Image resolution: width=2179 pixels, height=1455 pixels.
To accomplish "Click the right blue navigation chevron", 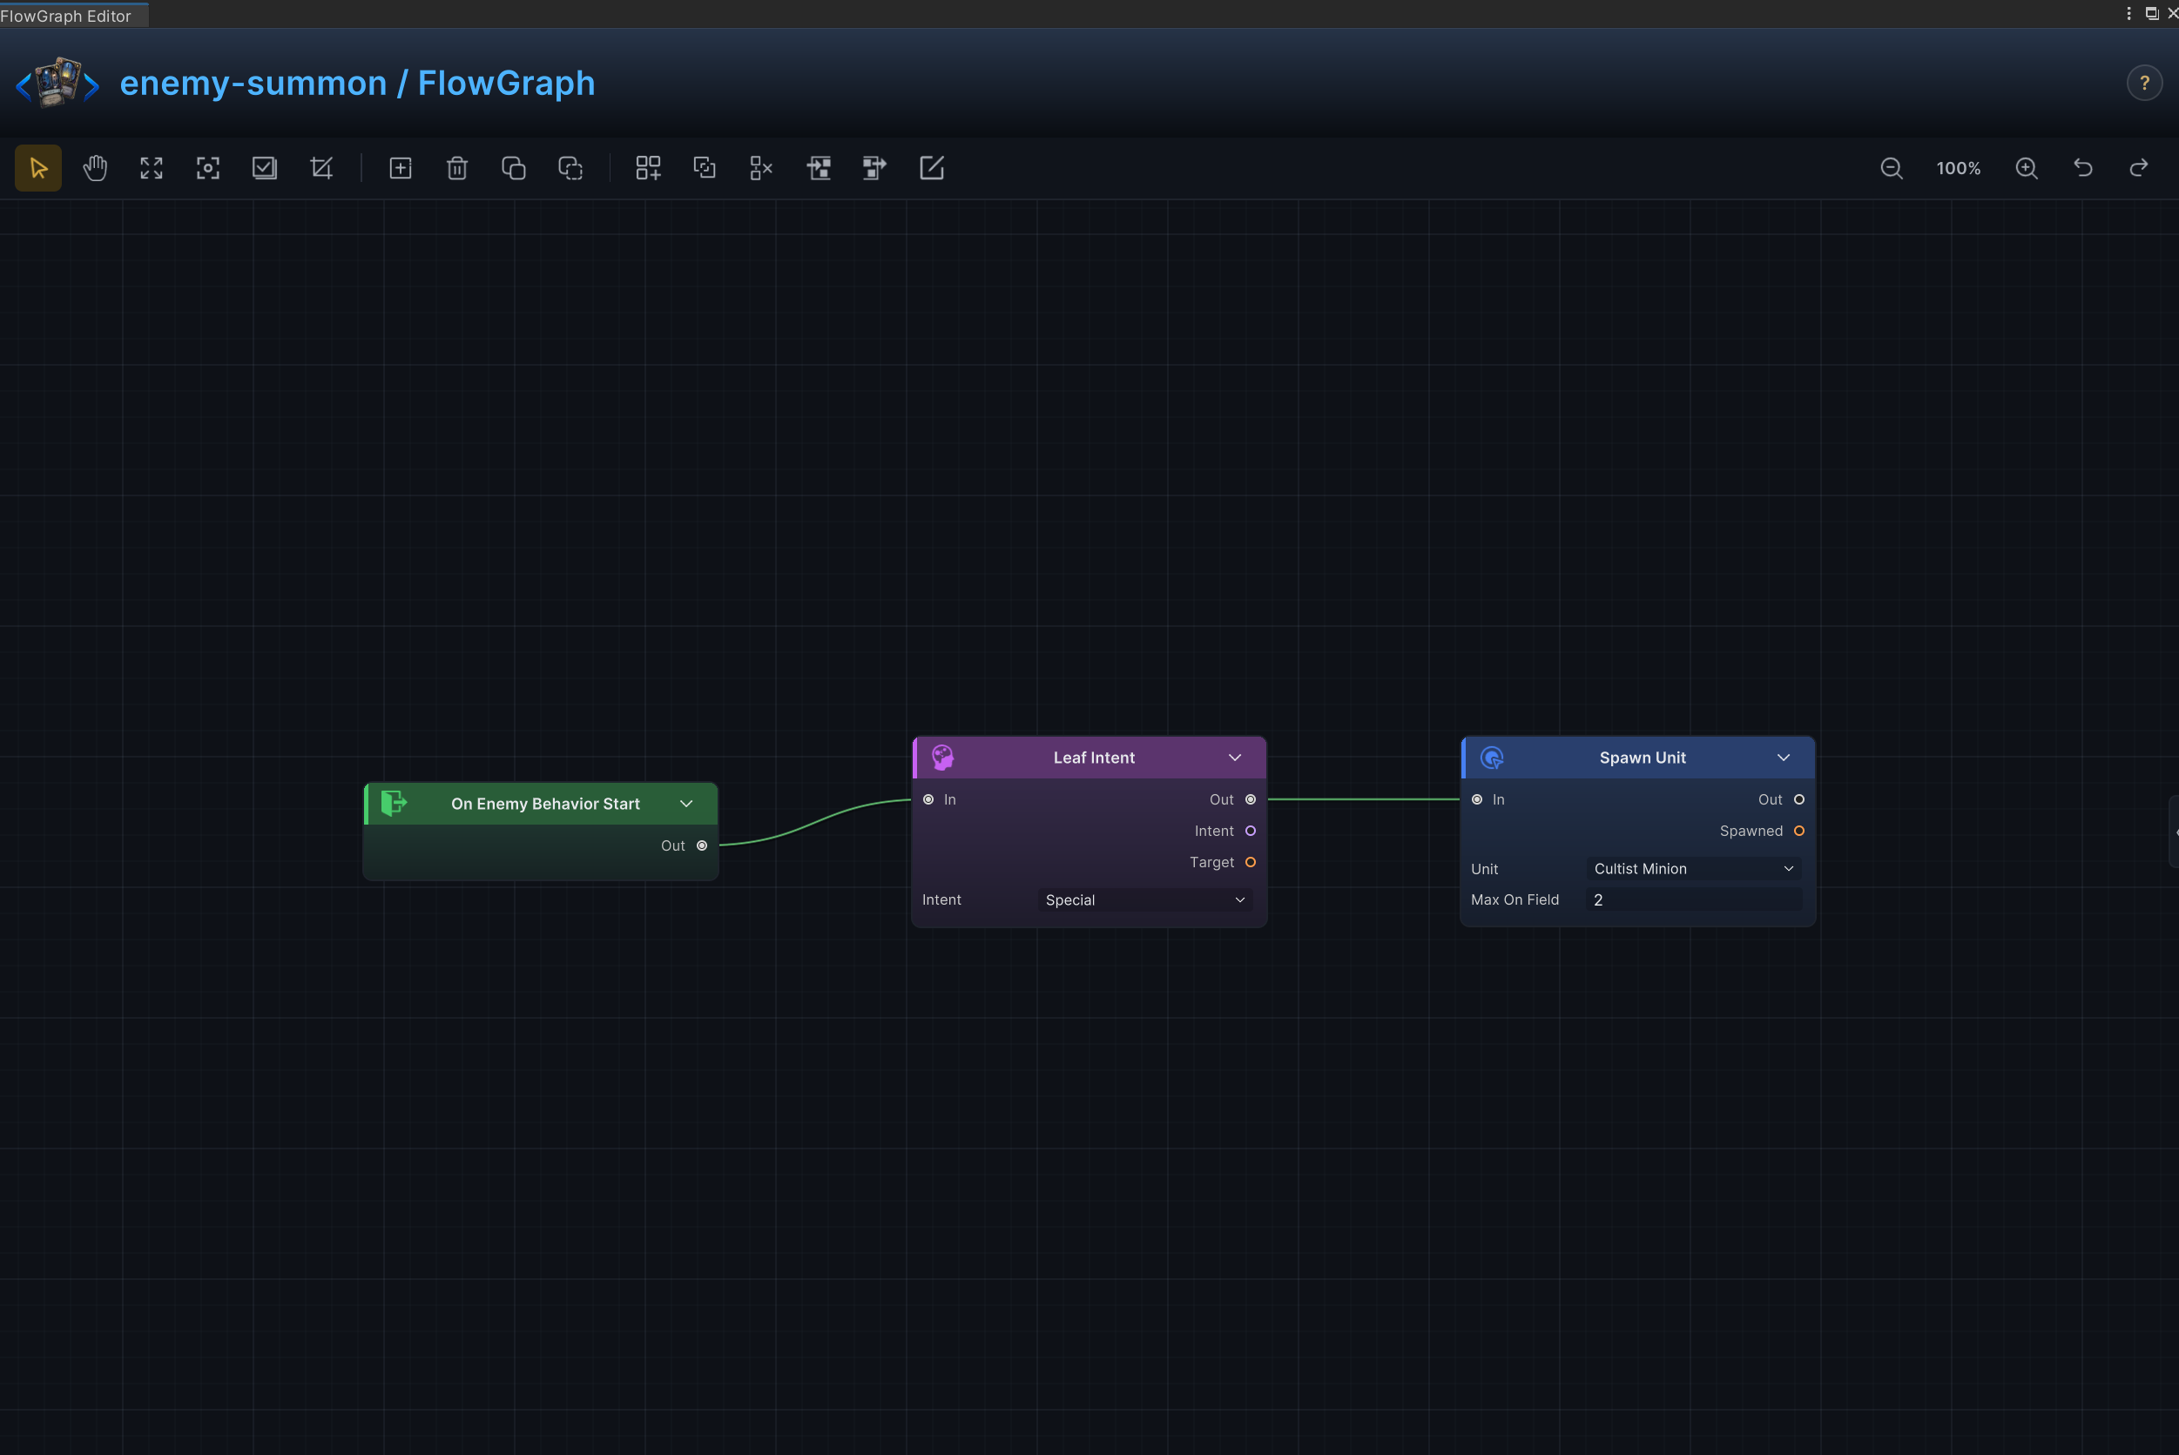I will tap(91, 87).
